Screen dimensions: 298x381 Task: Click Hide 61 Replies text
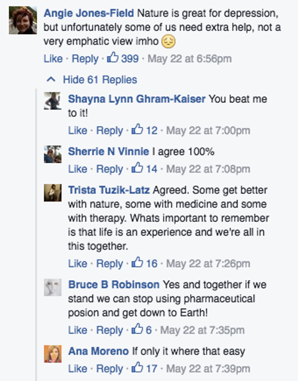(x=100, y=80)
